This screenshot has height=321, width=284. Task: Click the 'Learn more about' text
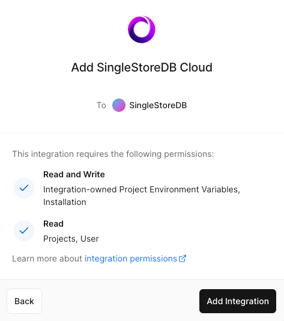[47, 258]
